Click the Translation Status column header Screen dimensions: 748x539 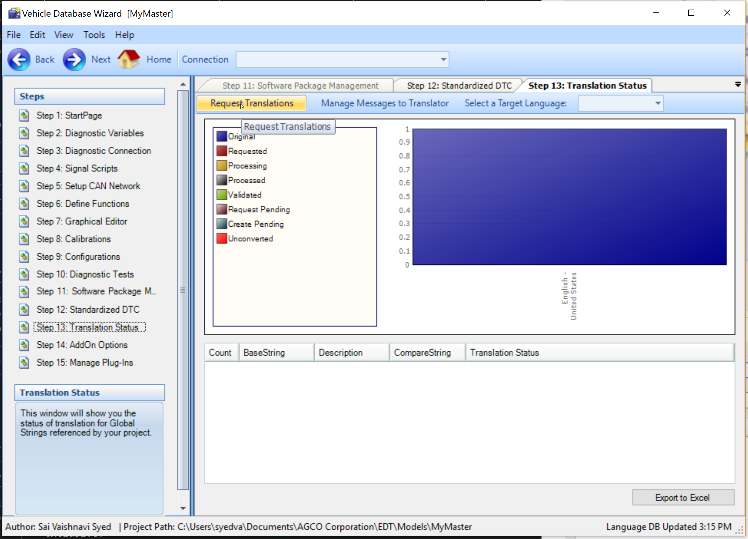pyautogui.click(x=600, y=353)
